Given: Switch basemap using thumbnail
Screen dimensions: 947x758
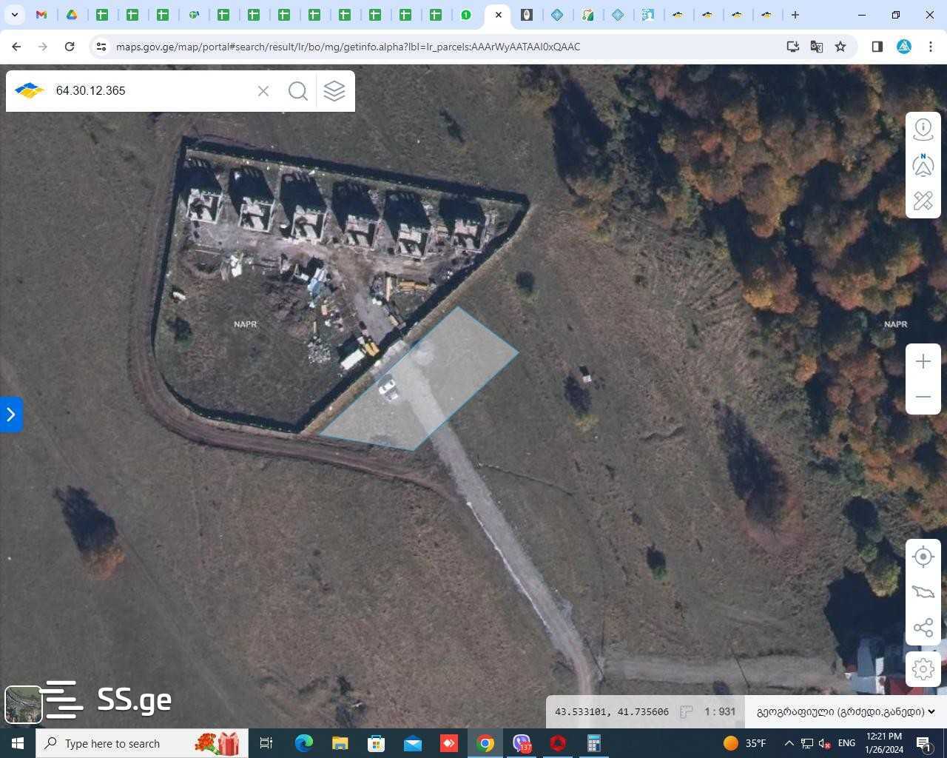Looking at the screenshot, I should [23, 704].
